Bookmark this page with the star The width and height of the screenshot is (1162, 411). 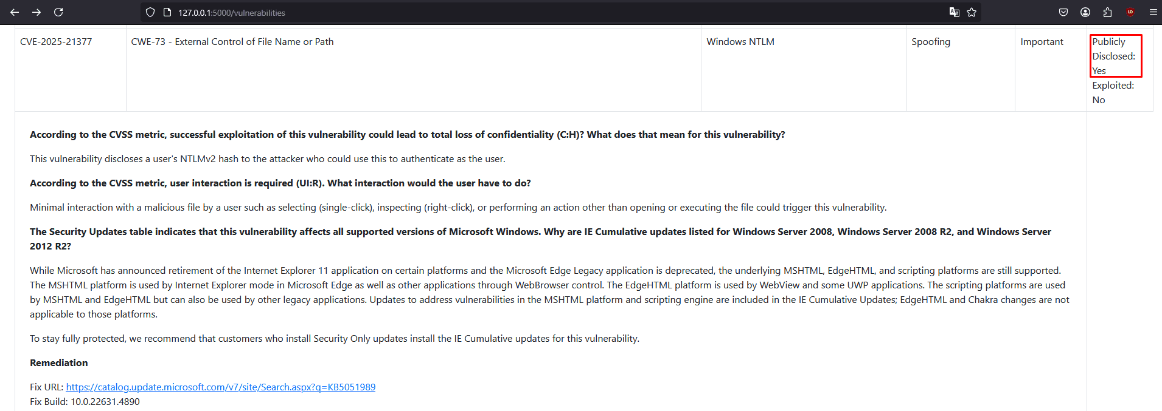972,12
